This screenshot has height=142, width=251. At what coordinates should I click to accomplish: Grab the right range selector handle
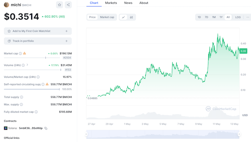(x=239, y=134)
